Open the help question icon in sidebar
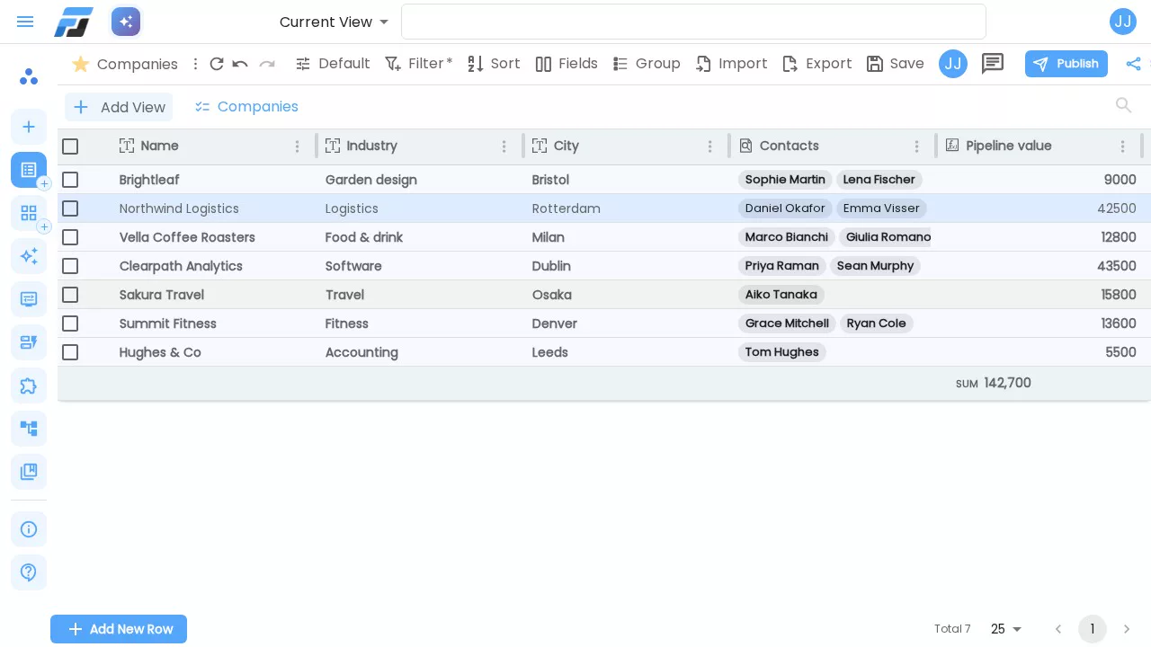 [29, 572]
